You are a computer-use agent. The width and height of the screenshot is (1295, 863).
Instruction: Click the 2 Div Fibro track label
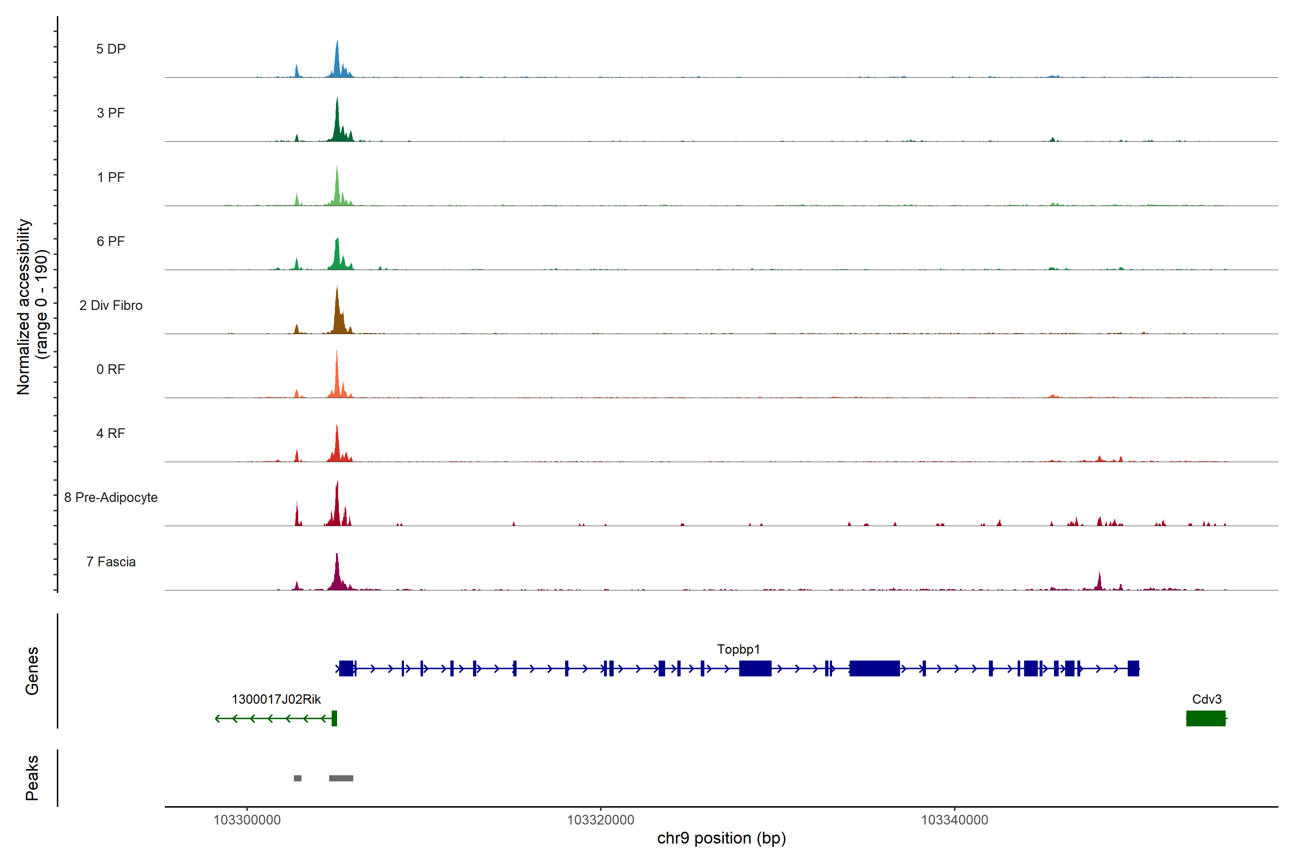[111, 305]
